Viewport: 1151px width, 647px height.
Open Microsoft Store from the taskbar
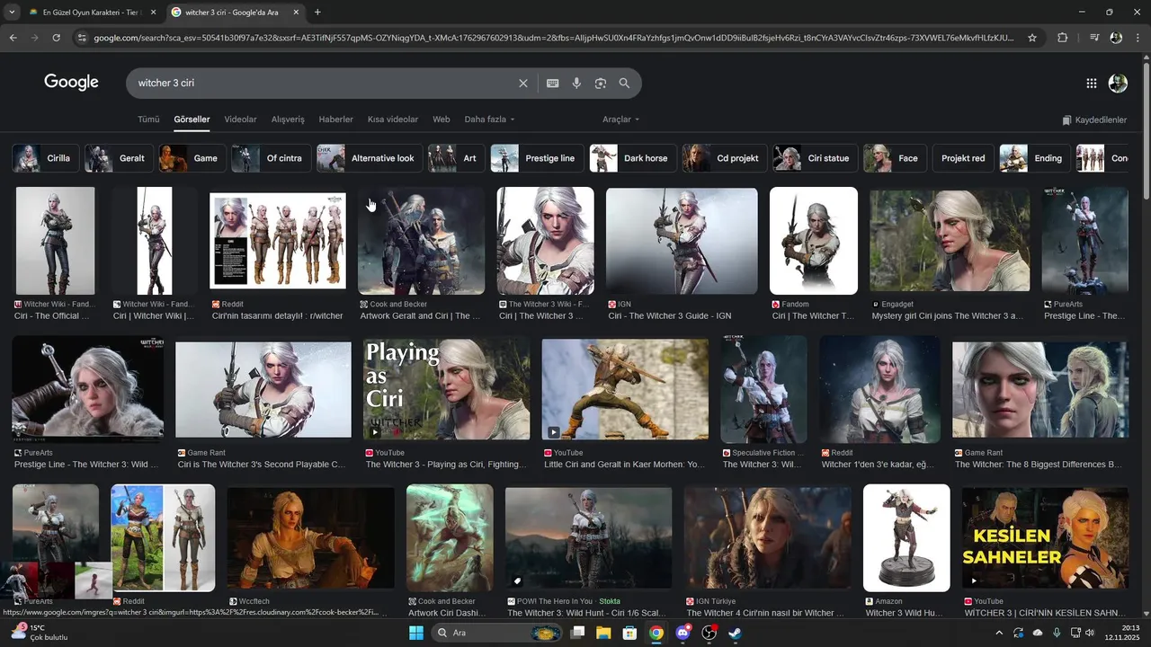(629, 633)
